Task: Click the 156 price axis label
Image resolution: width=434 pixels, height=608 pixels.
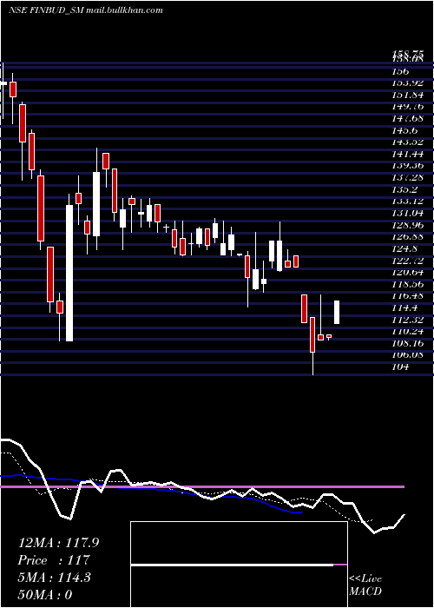Action: [x=400, y=71]
